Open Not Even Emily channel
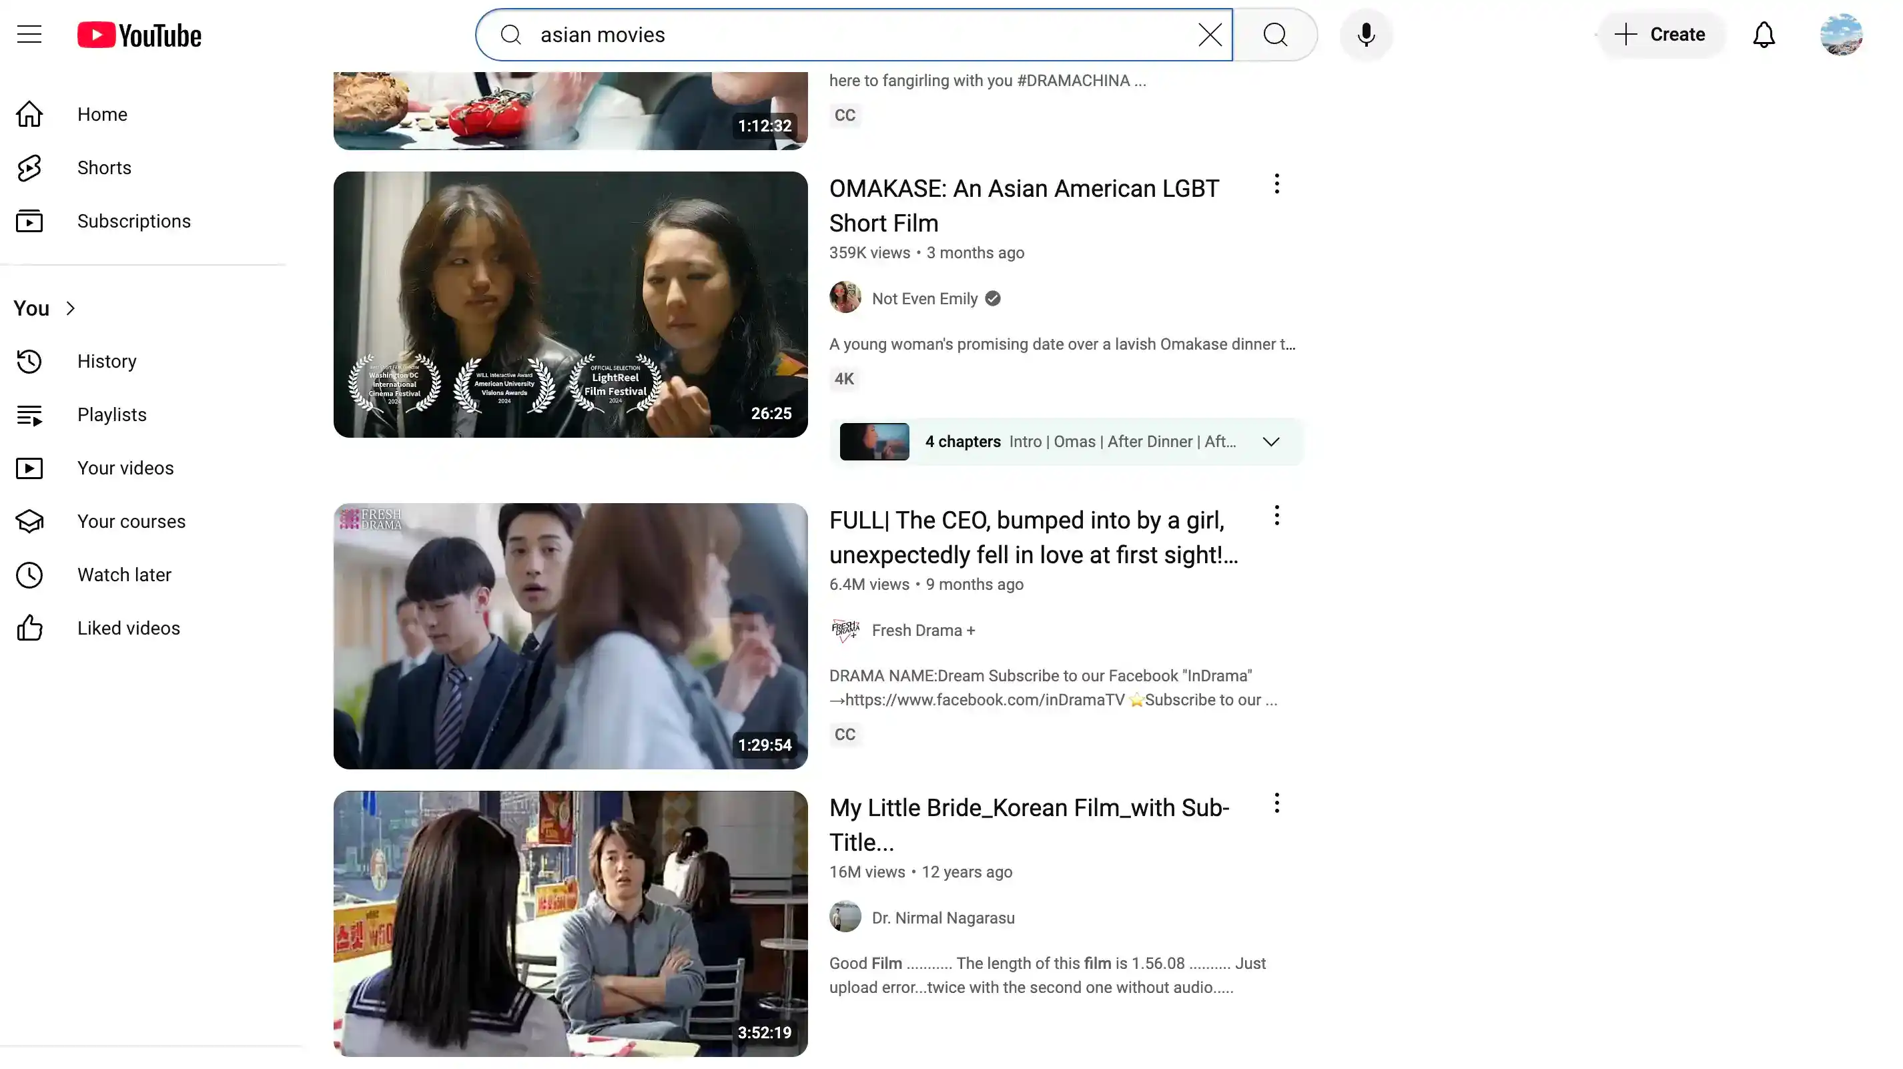 point(924,298)
